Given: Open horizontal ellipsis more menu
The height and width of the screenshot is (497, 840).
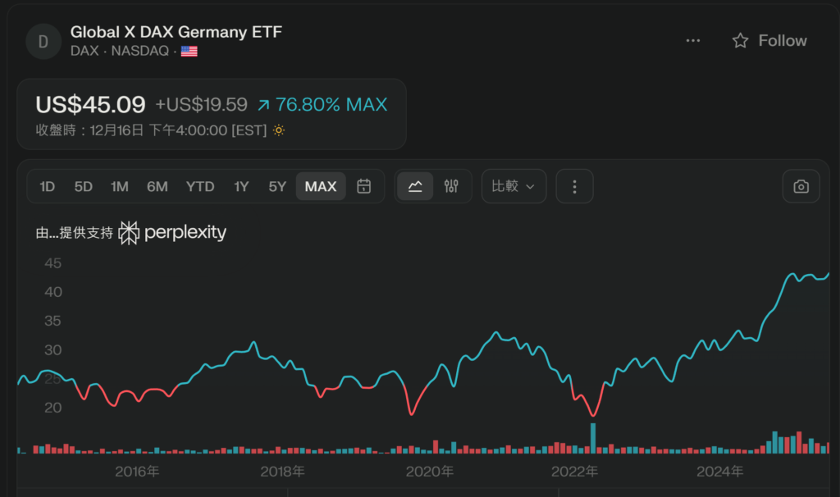Looking at the screenshot, I should [693, 41].
